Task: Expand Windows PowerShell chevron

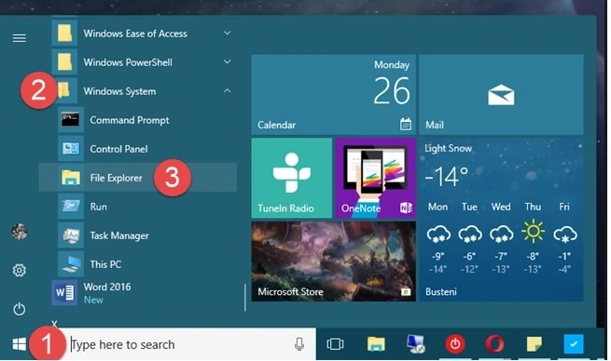Action: (x=228, y=61)
